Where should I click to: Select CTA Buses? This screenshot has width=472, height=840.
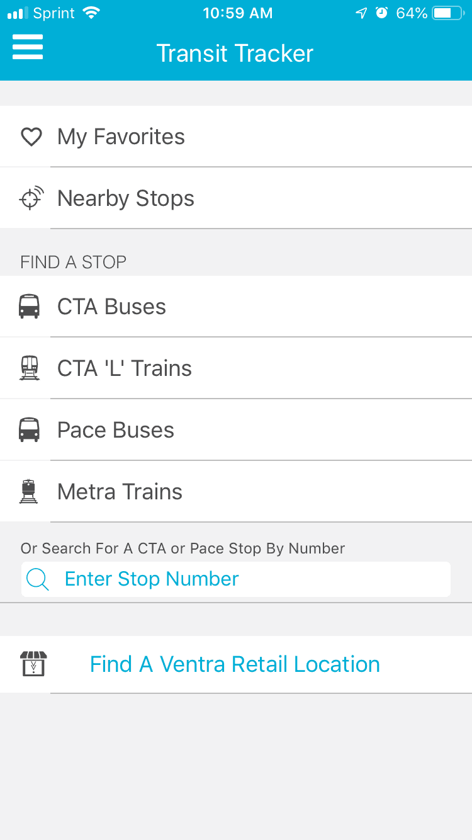112,307
